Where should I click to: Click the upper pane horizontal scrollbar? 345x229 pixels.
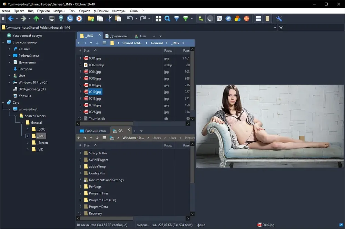click(x=133, y=124)
